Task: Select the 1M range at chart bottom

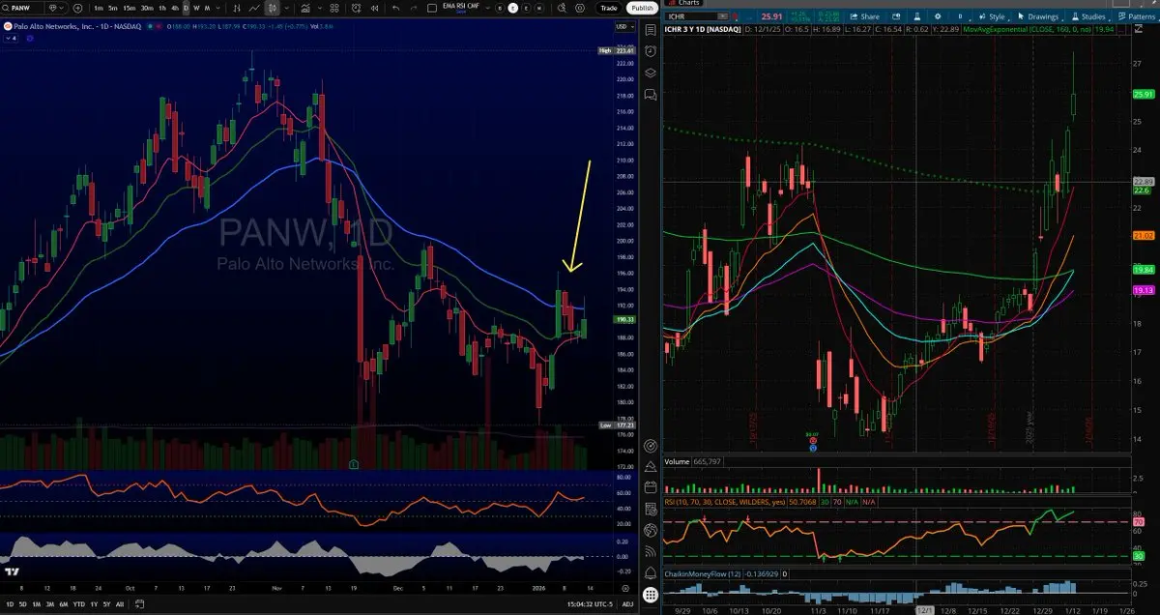Action: click(36, 604)
